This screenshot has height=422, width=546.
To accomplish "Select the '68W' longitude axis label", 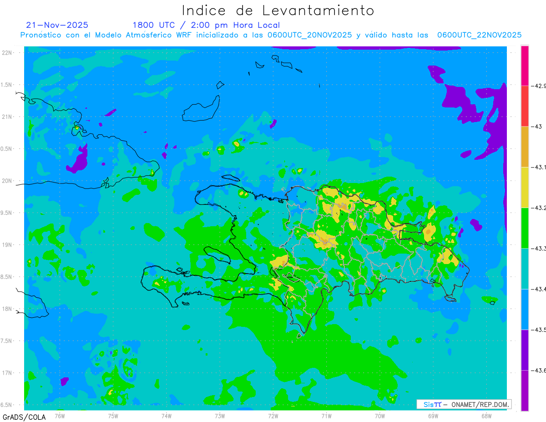I will (x=486, y=416).
